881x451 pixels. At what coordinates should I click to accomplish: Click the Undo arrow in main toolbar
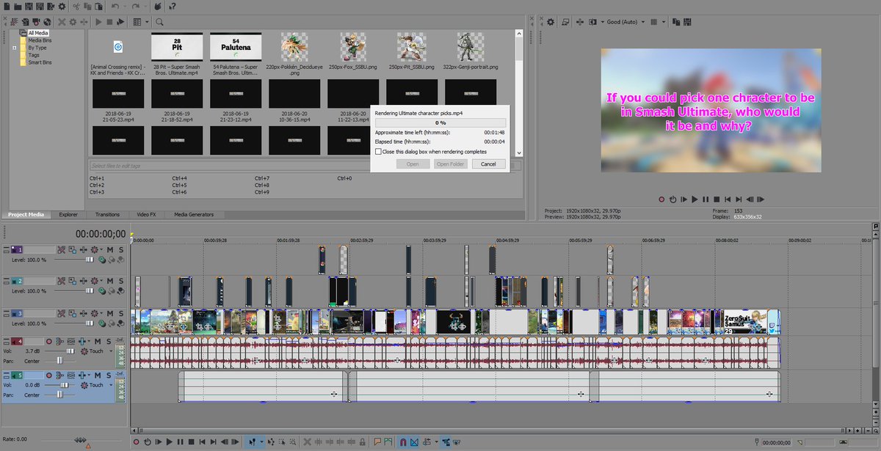click(115, 7)
